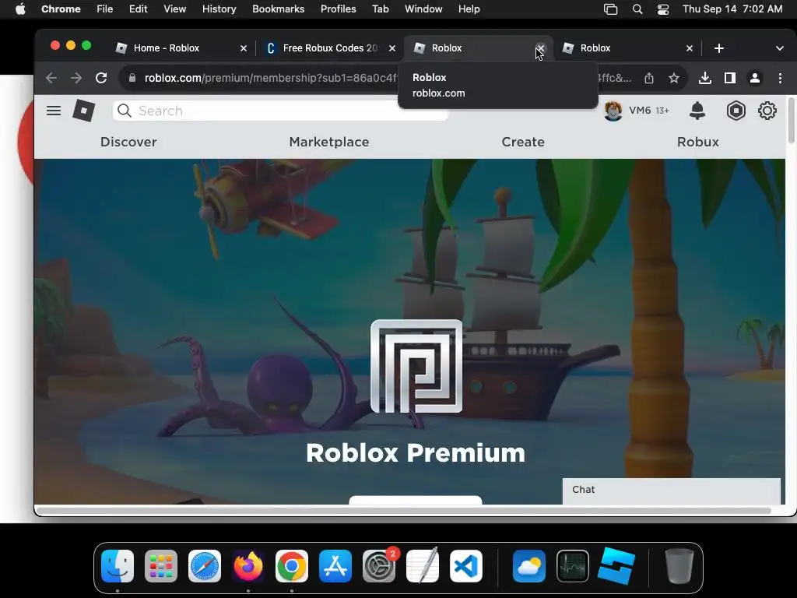Open Finder from the Dock

point(118,566)
